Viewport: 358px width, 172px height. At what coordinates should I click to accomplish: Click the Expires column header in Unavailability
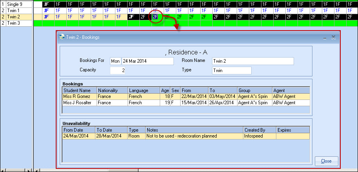click(x=292, y=130)
